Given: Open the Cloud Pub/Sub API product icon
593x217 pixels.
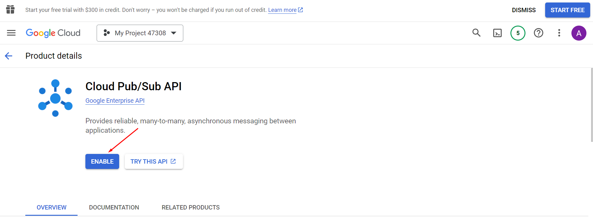Looking at the screenshot, I should coord(55,98).
